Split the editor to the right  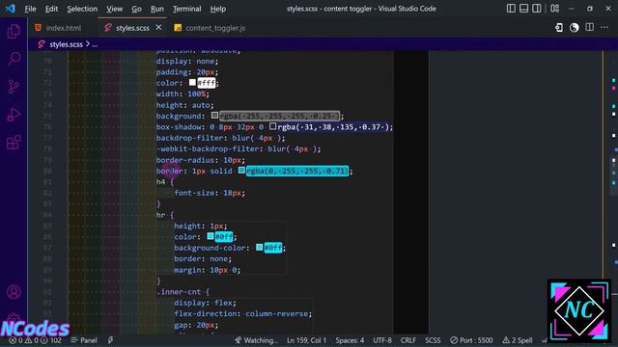click(x=590, y=28)
